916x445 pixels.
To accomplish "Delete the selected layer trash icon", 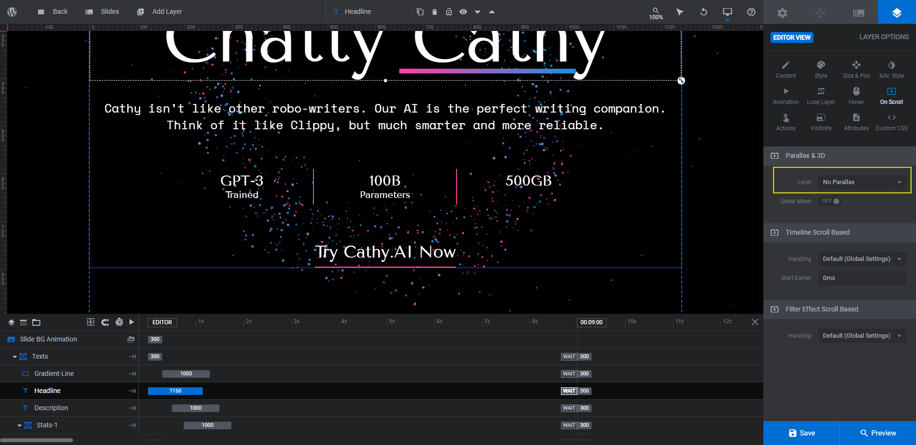I will tap(434, 12).
